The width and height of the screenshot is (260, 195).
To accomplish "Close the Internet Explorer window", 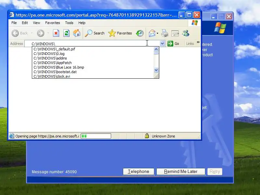I will tap(197, 15).
